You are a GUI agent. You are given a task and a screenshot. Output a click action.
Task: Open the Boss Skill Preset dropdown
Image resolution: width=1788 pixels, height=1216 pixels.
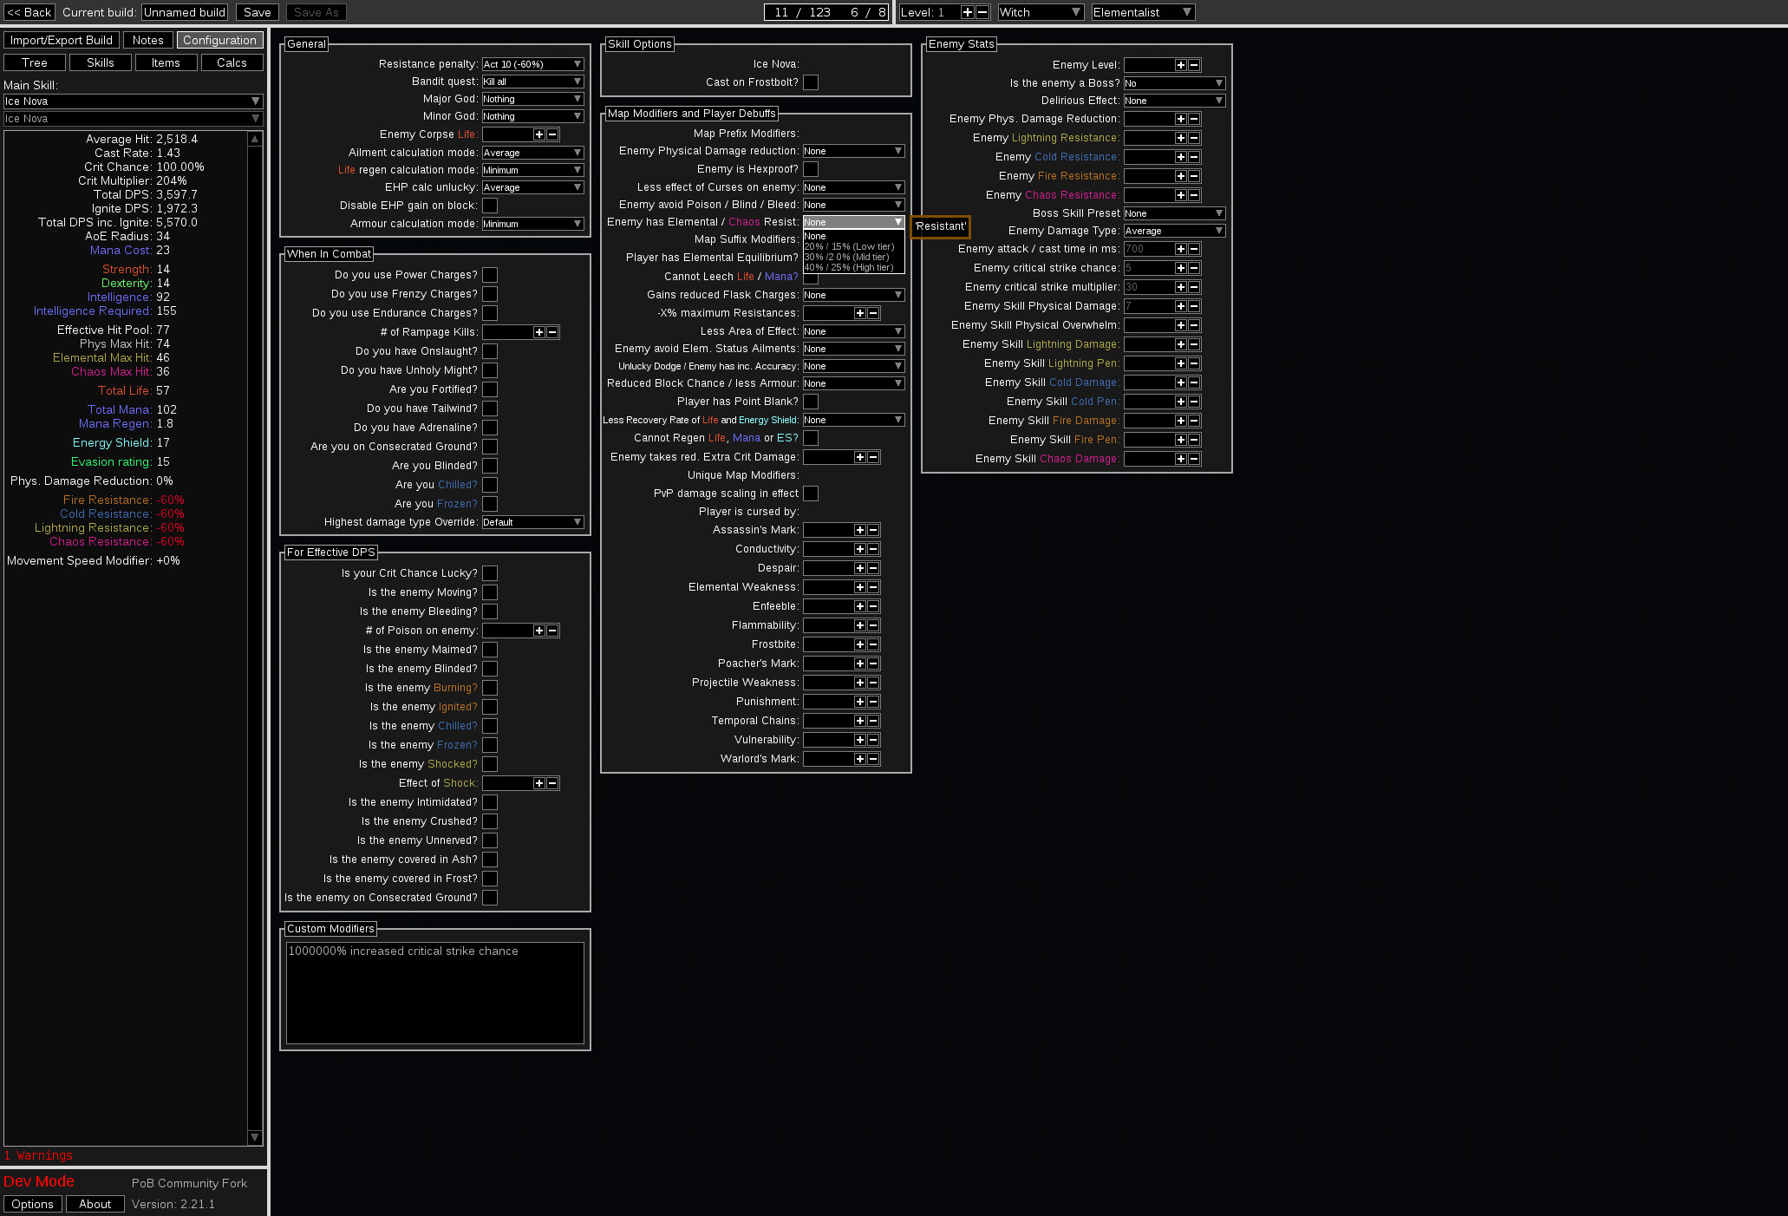coord(1173,212)
